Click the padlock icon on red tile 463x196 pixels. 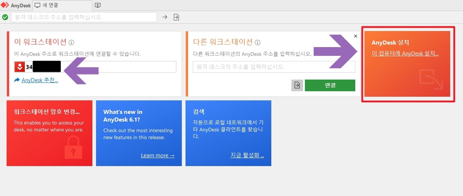point(73,147)
